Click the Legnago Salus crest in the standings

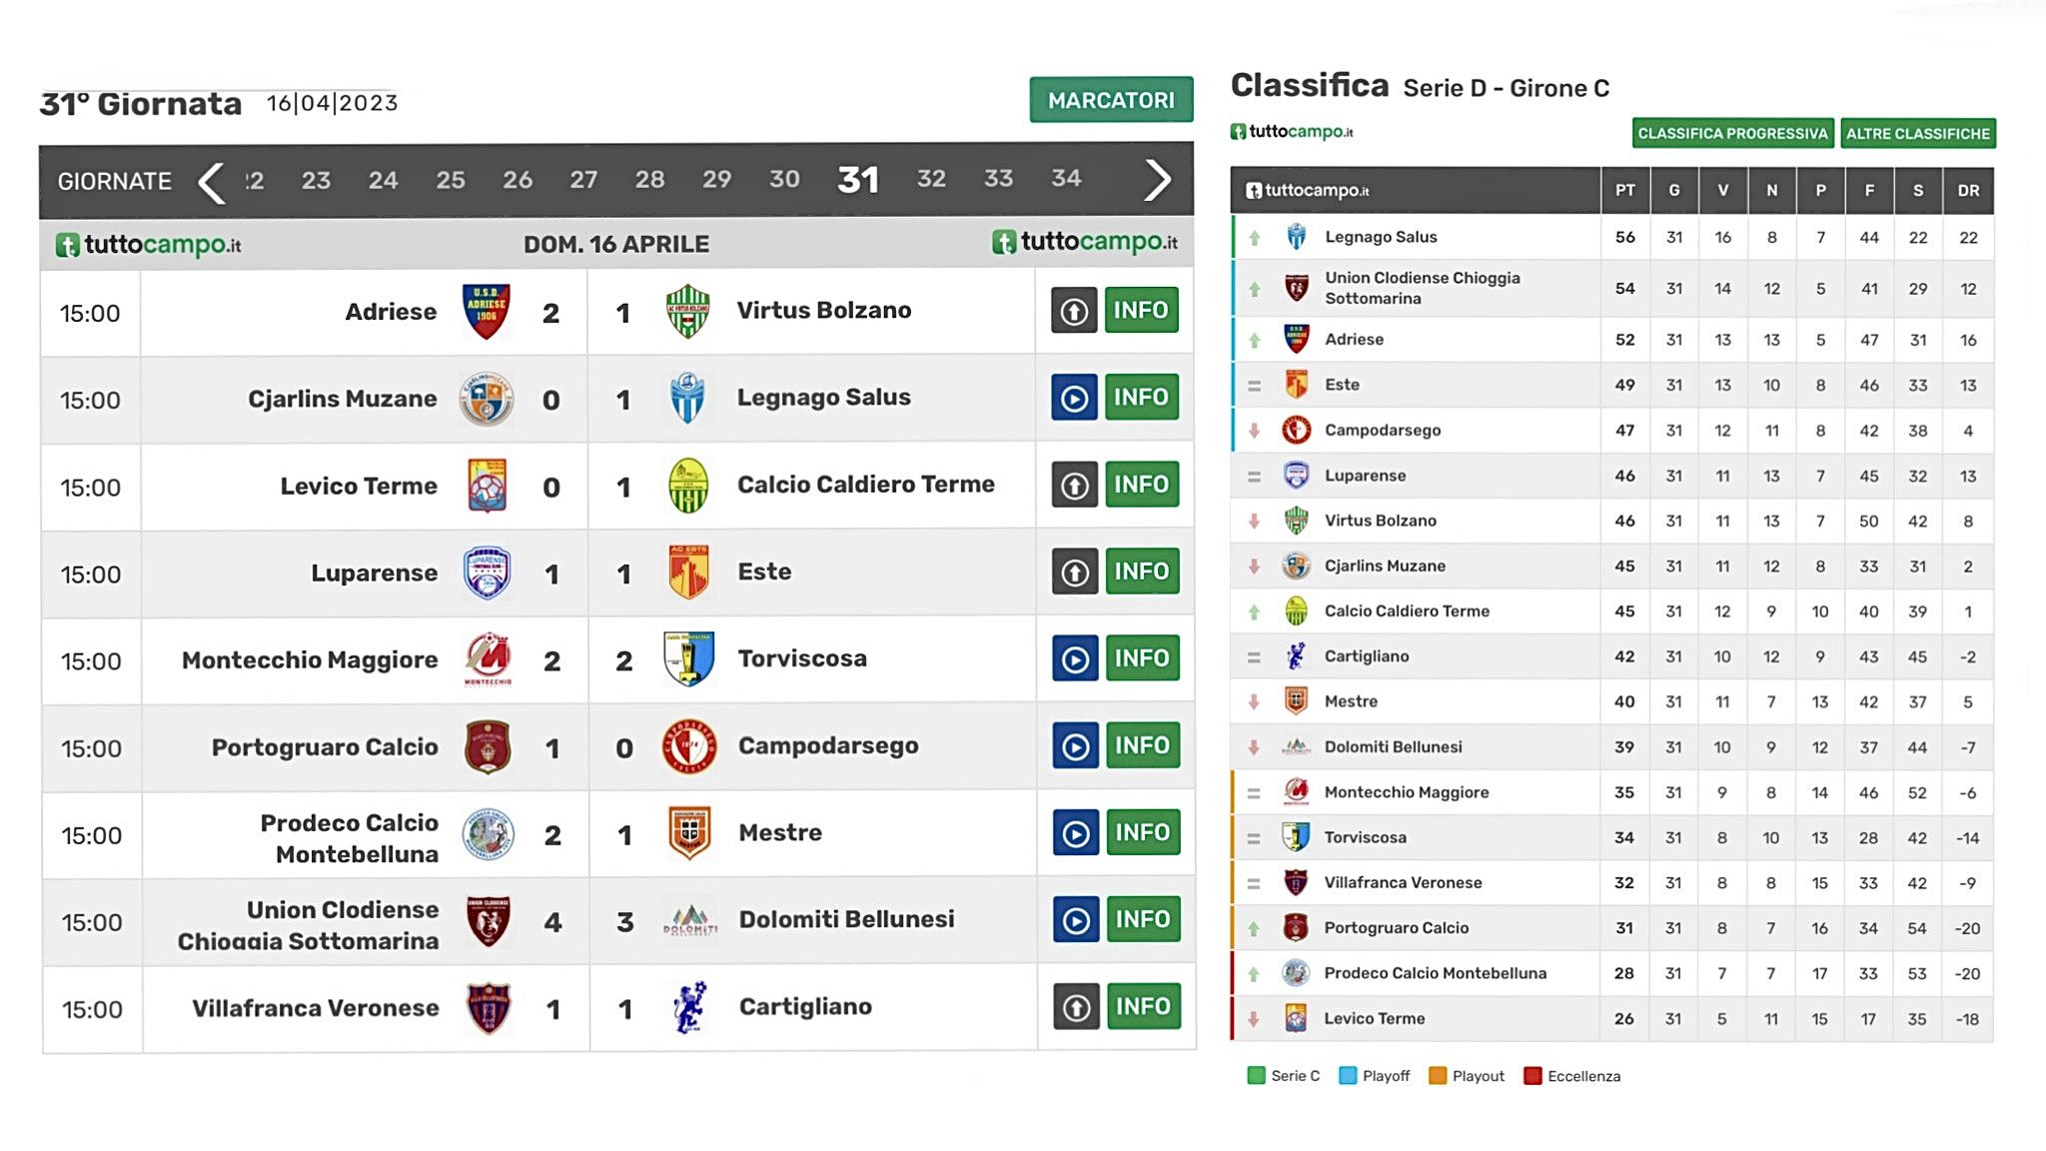click(1296, 237)
